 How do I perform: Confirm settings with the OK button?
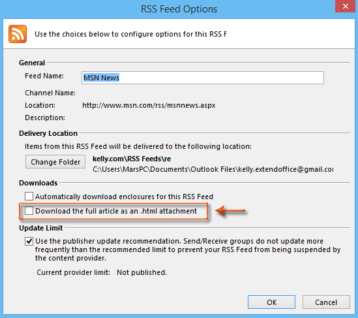pyautogui.click(x=271, y=302)
